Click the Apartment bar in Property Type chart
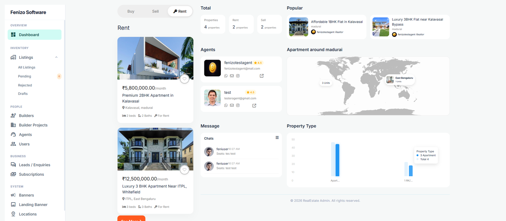This screenshot has height=221, width=506. click(337, 160)
